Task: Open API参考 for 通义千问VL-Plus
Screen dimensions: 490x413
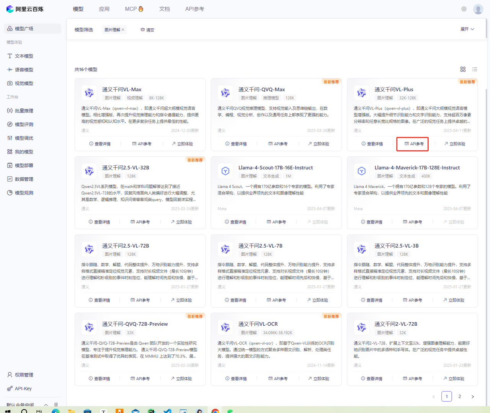Action: click(414, 144)
